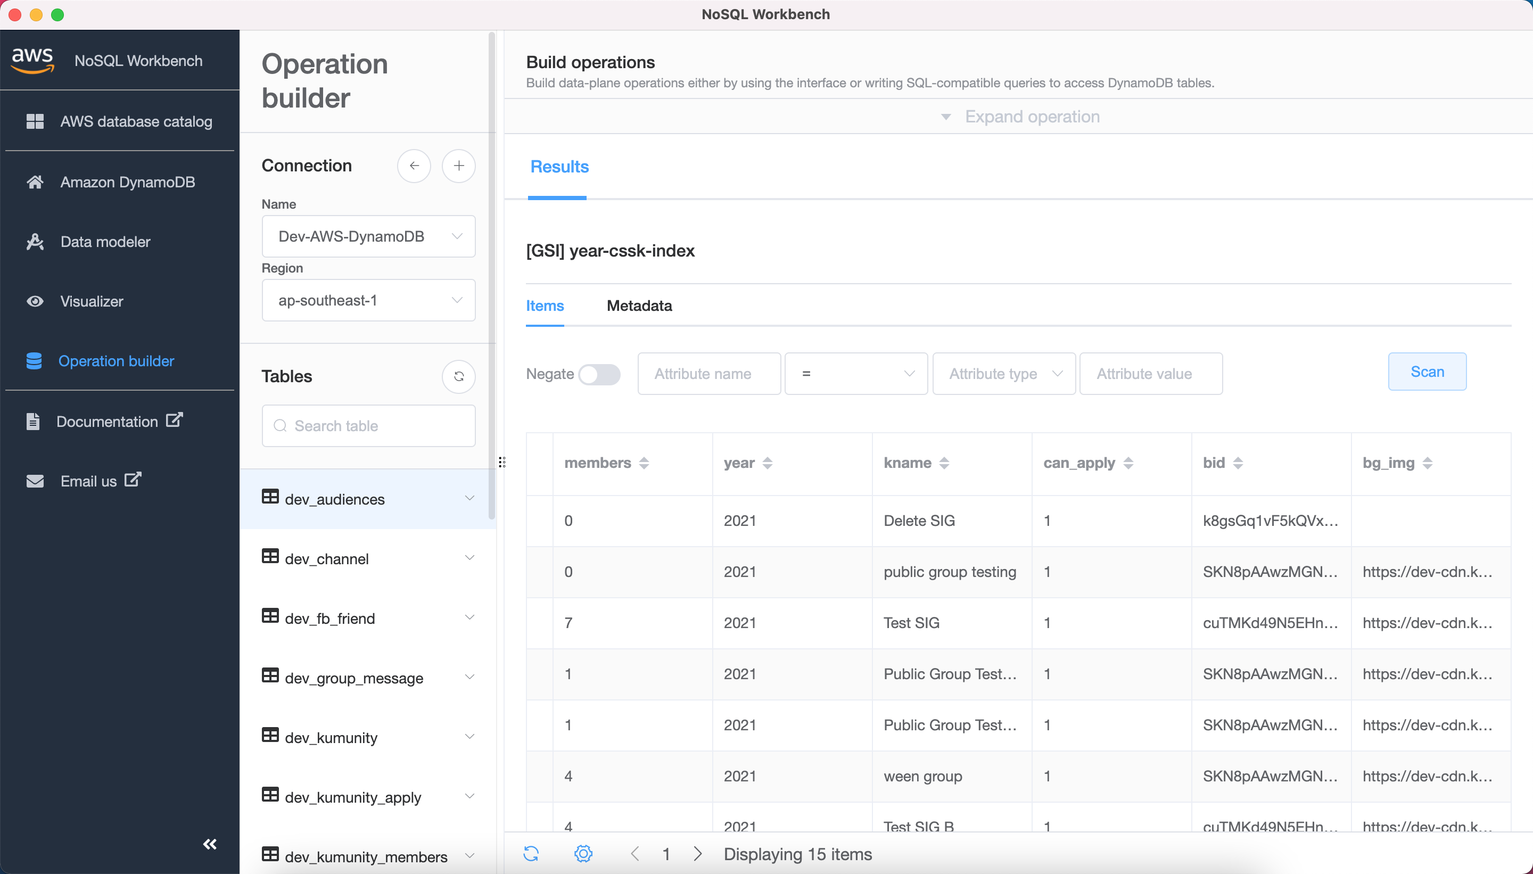This screenshot has width=1533, height=874.
Task: Click the Operation builder database icon
Action: click(34, 361)
